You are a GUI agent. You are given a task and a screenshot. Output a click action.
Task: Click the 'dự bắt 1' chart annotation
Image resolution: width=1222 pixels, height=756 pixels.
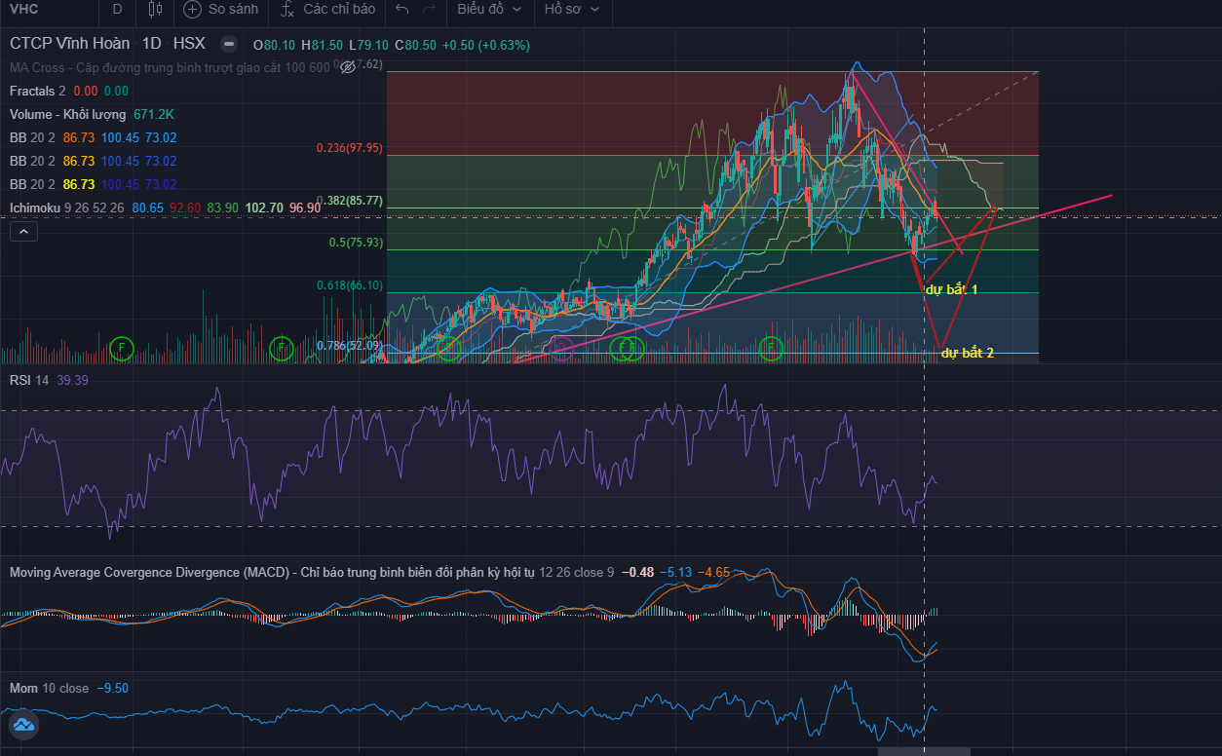click(951, 289)
